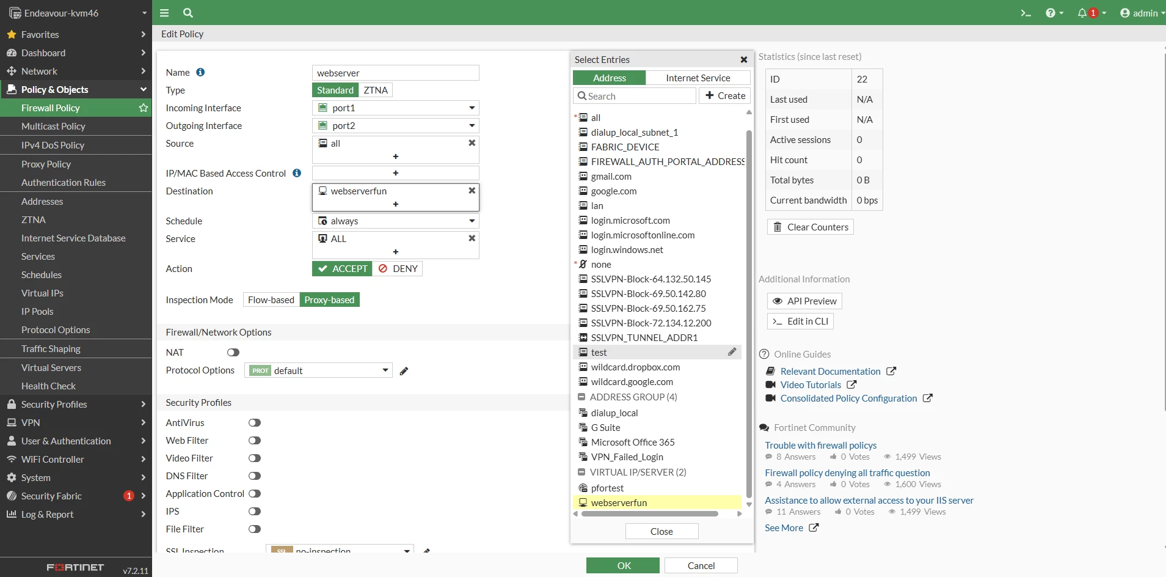Edit Protocol Options with pencil icon
The height and width of the screenshot is (577, 1166).
404,371
